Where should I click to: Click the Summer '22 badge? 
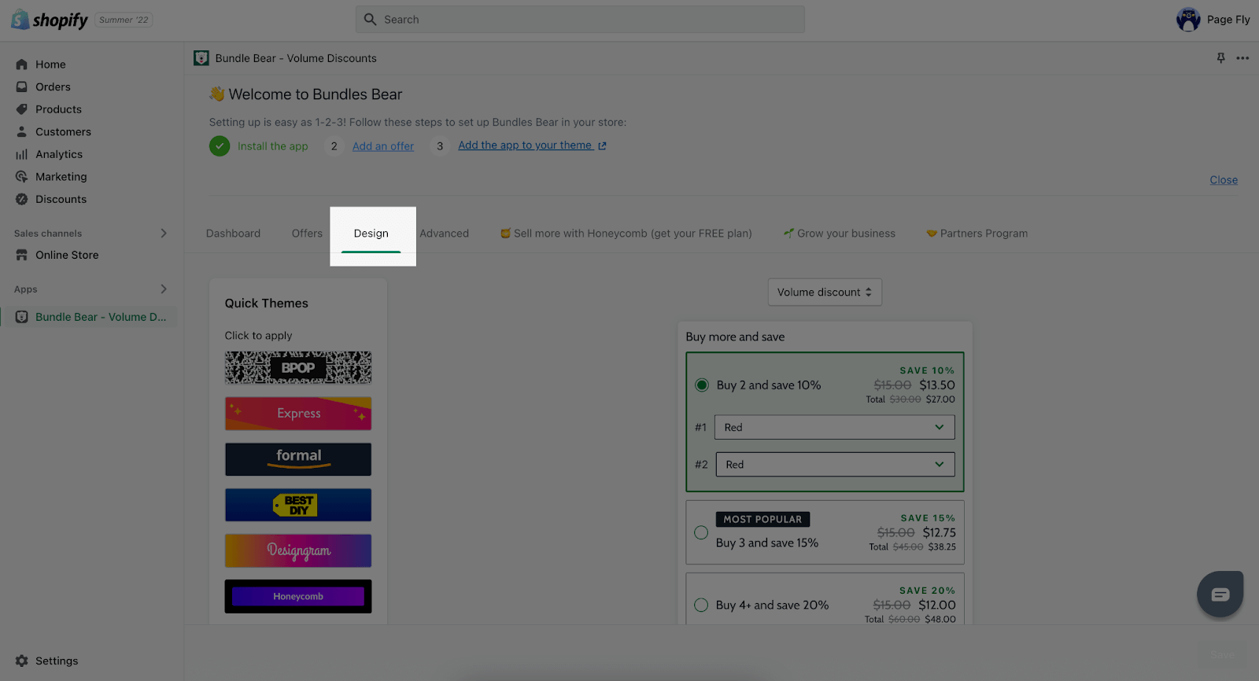(x=124, y=20)
